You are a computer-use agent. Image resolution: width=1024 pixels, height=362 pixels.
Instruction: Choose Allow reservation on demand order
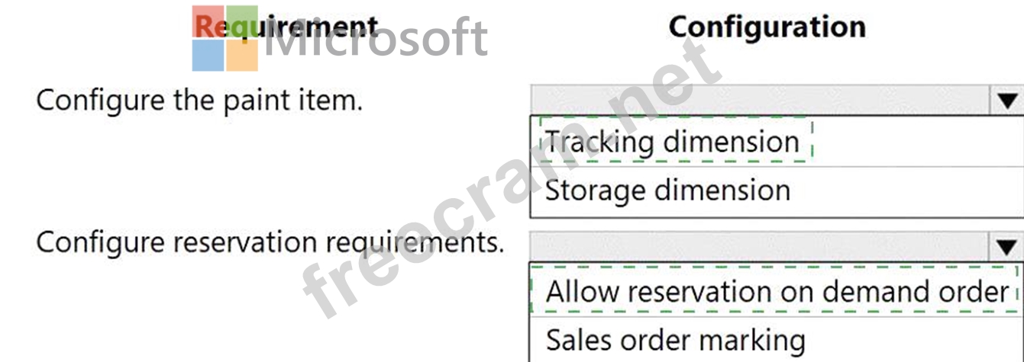click(777, 291)
